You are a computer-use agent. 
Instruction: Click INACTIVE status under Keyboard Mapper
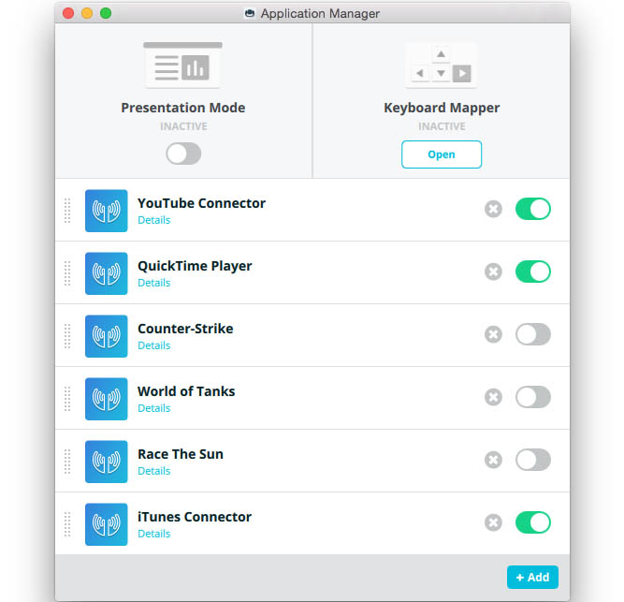[x=442, y=126]
